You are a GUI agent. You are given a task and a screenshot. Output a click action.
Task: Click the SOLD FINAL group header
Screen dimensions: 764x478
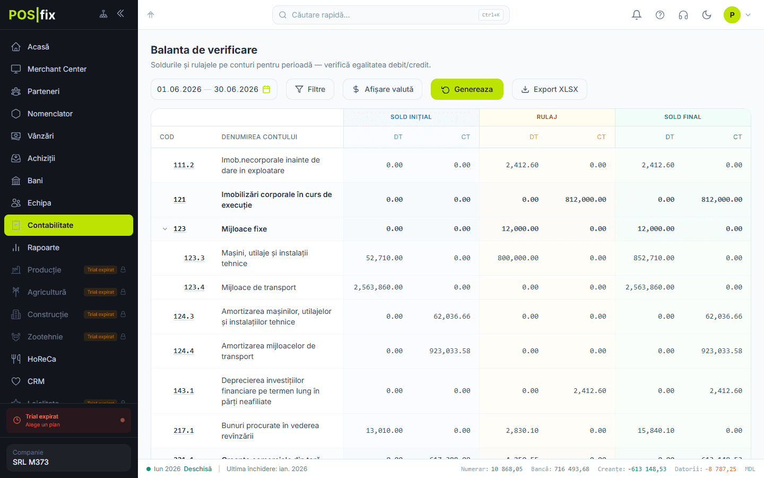click(683, 117)
